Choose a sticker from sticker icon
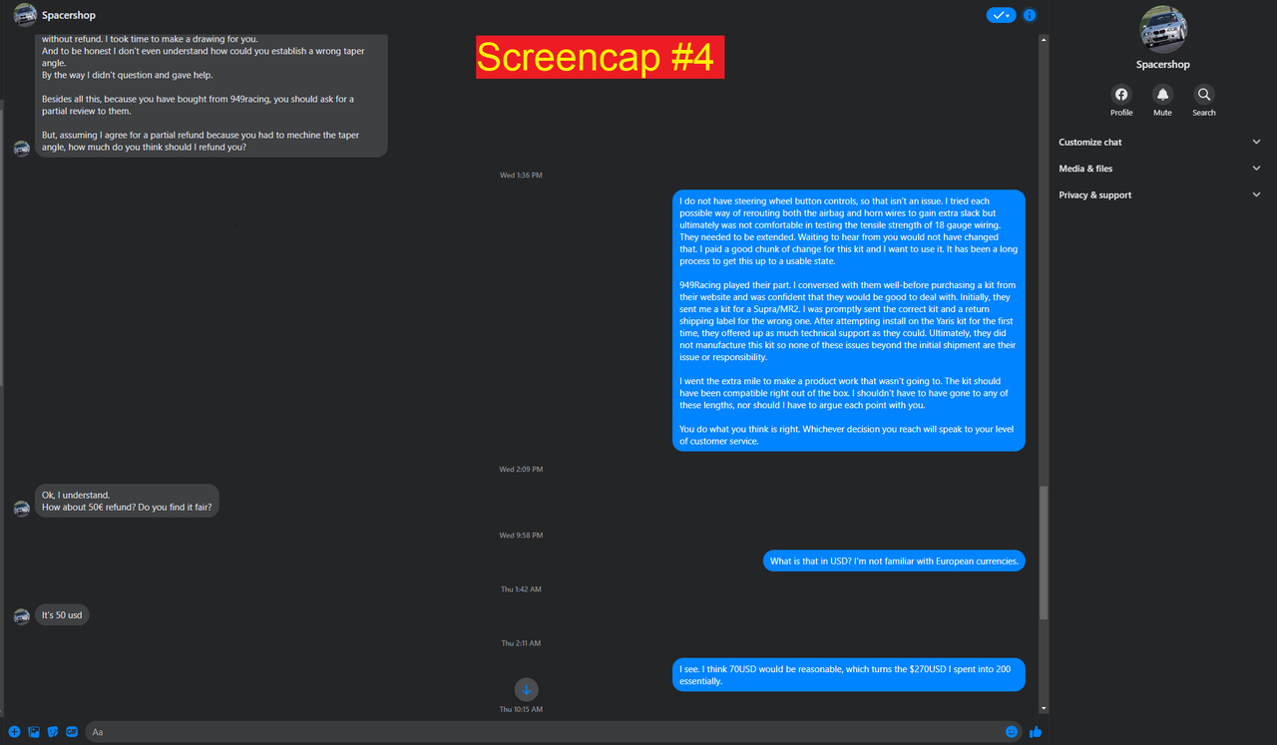This screenshot has width=1277, height=745. 53,732
